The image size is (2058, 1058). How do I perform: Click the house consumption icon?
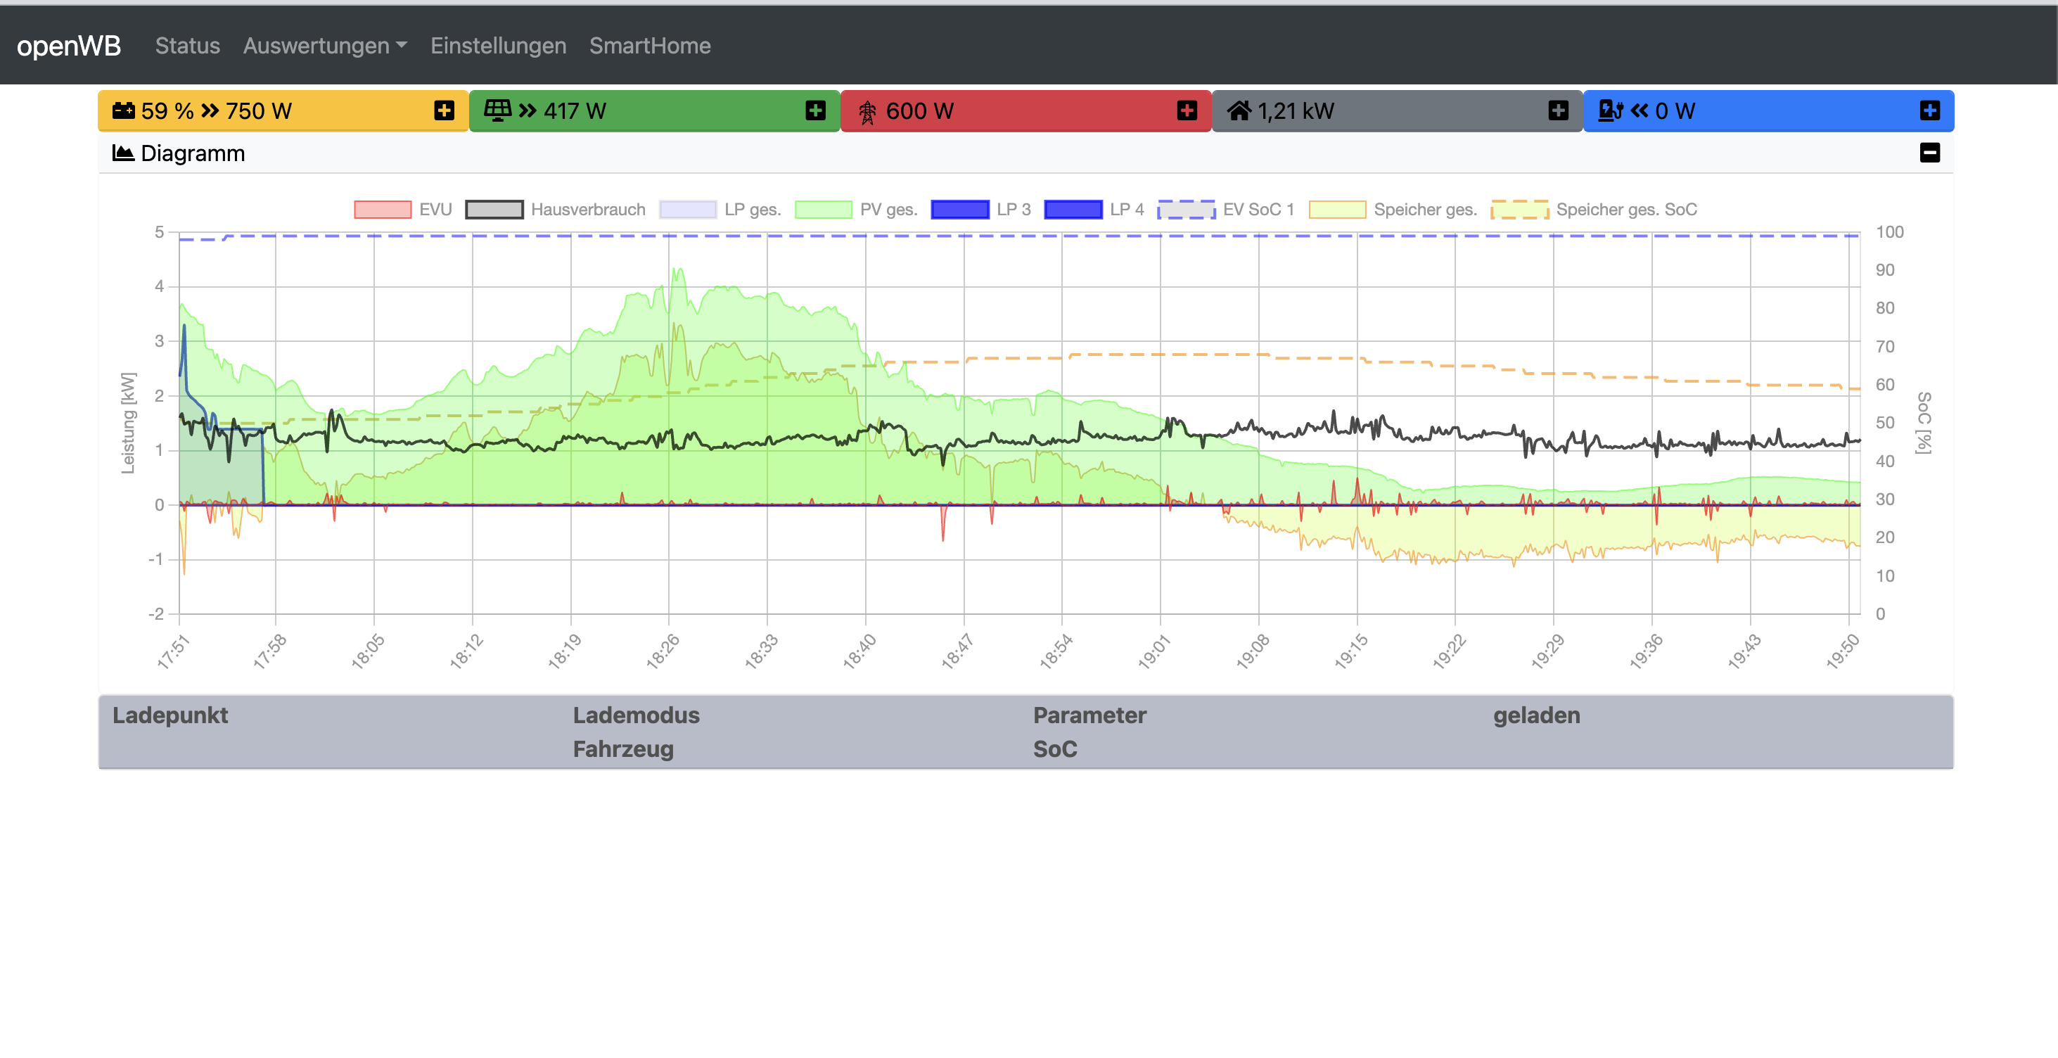click(x=1239, y=110)
